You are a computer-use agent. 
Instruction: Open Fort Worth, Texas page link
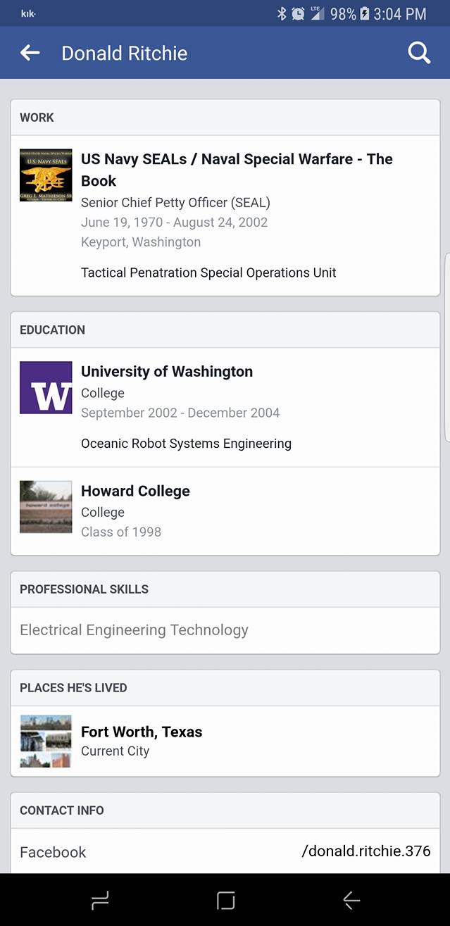[142, 732]
